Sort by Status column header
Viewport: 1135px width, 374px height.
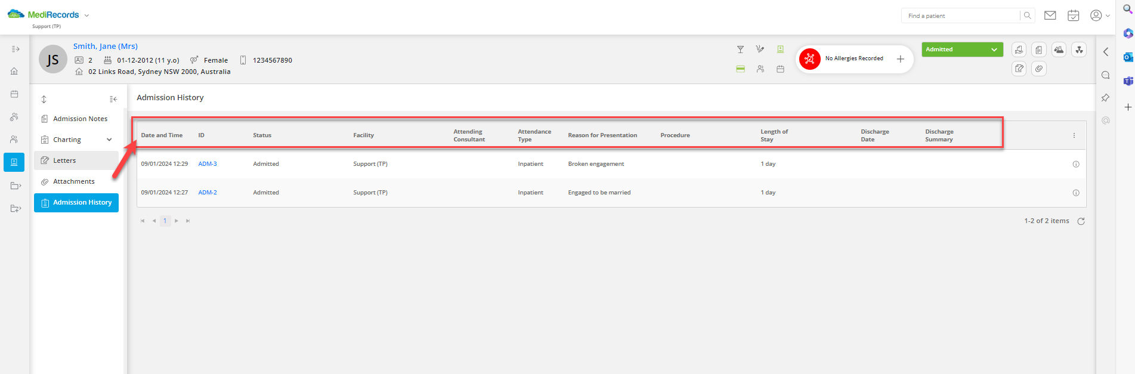coord(262,135)
